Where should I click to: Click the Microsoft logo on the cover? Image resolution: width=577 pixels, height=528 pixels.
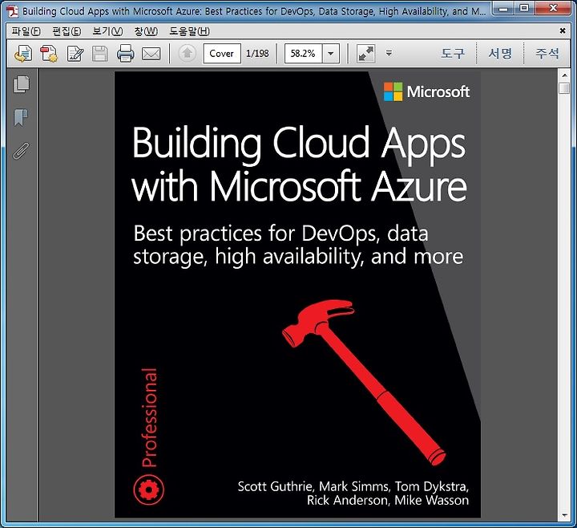427,91
